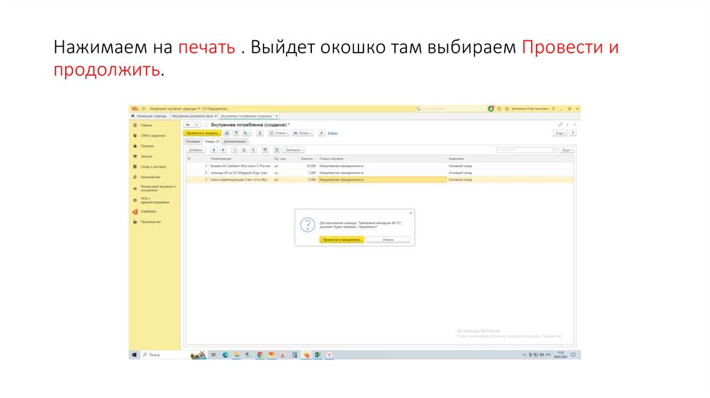This screenshot has height=398, width=710.
Task: Click in the table search input field
Action: coord(523,150)
